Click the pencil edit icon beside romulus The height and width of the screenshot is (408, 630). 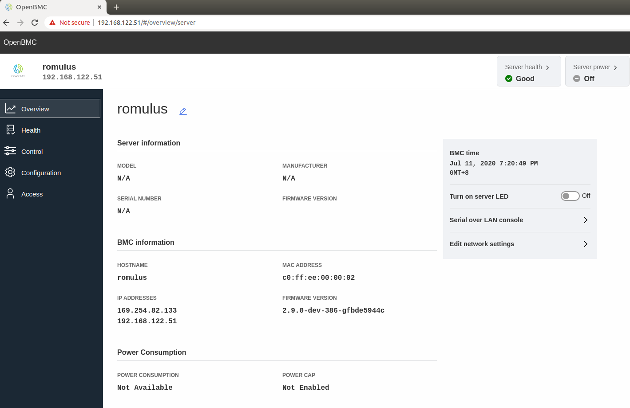(183, 111)
